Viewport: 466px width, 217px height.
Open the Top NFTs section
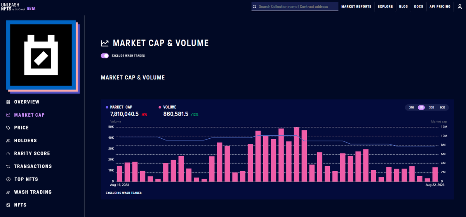[26, 179]
